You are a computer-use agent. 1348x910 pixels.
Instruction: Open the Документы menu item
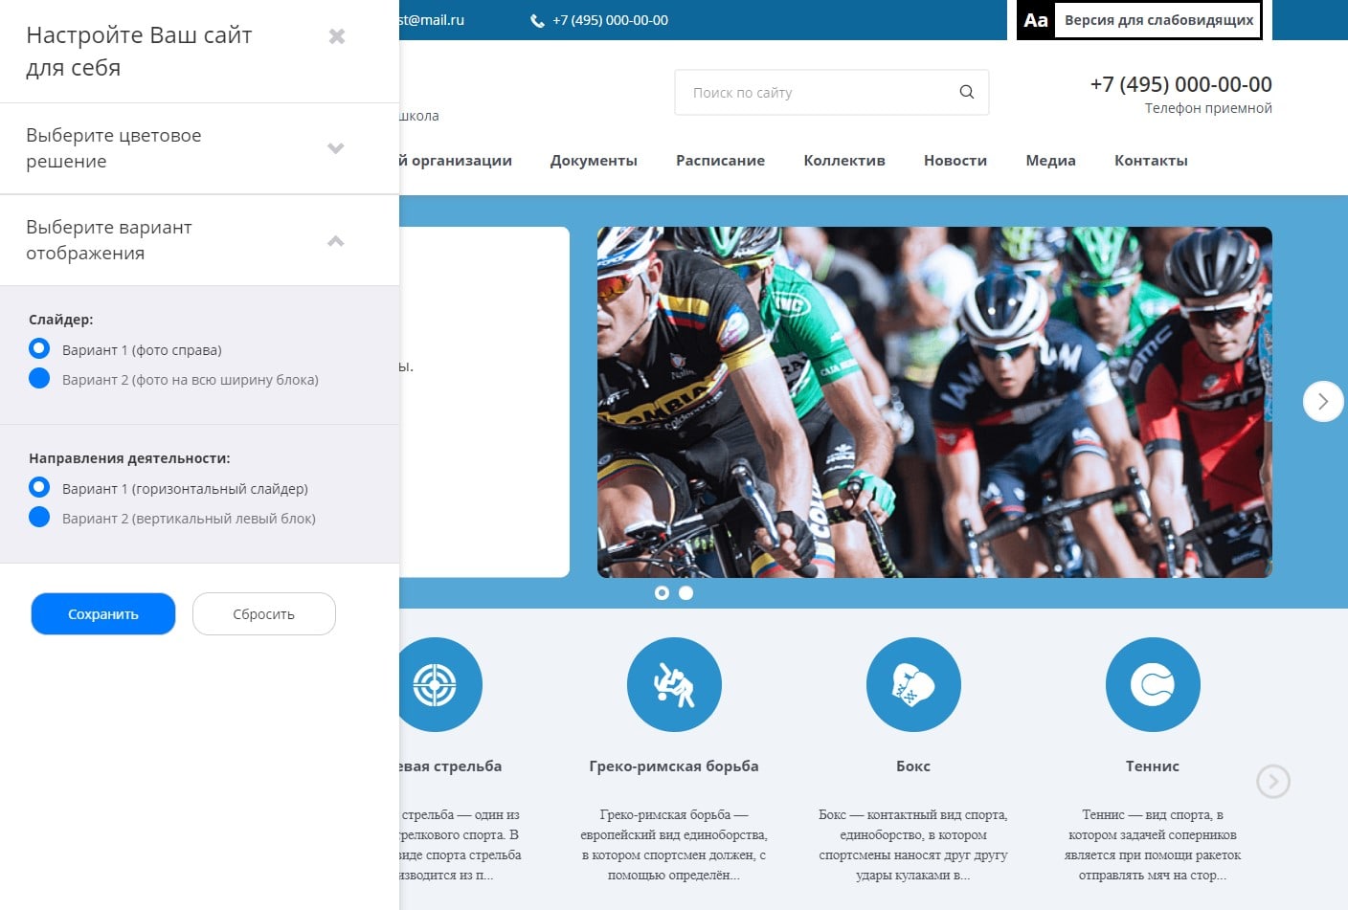click(x=594, y=161)
